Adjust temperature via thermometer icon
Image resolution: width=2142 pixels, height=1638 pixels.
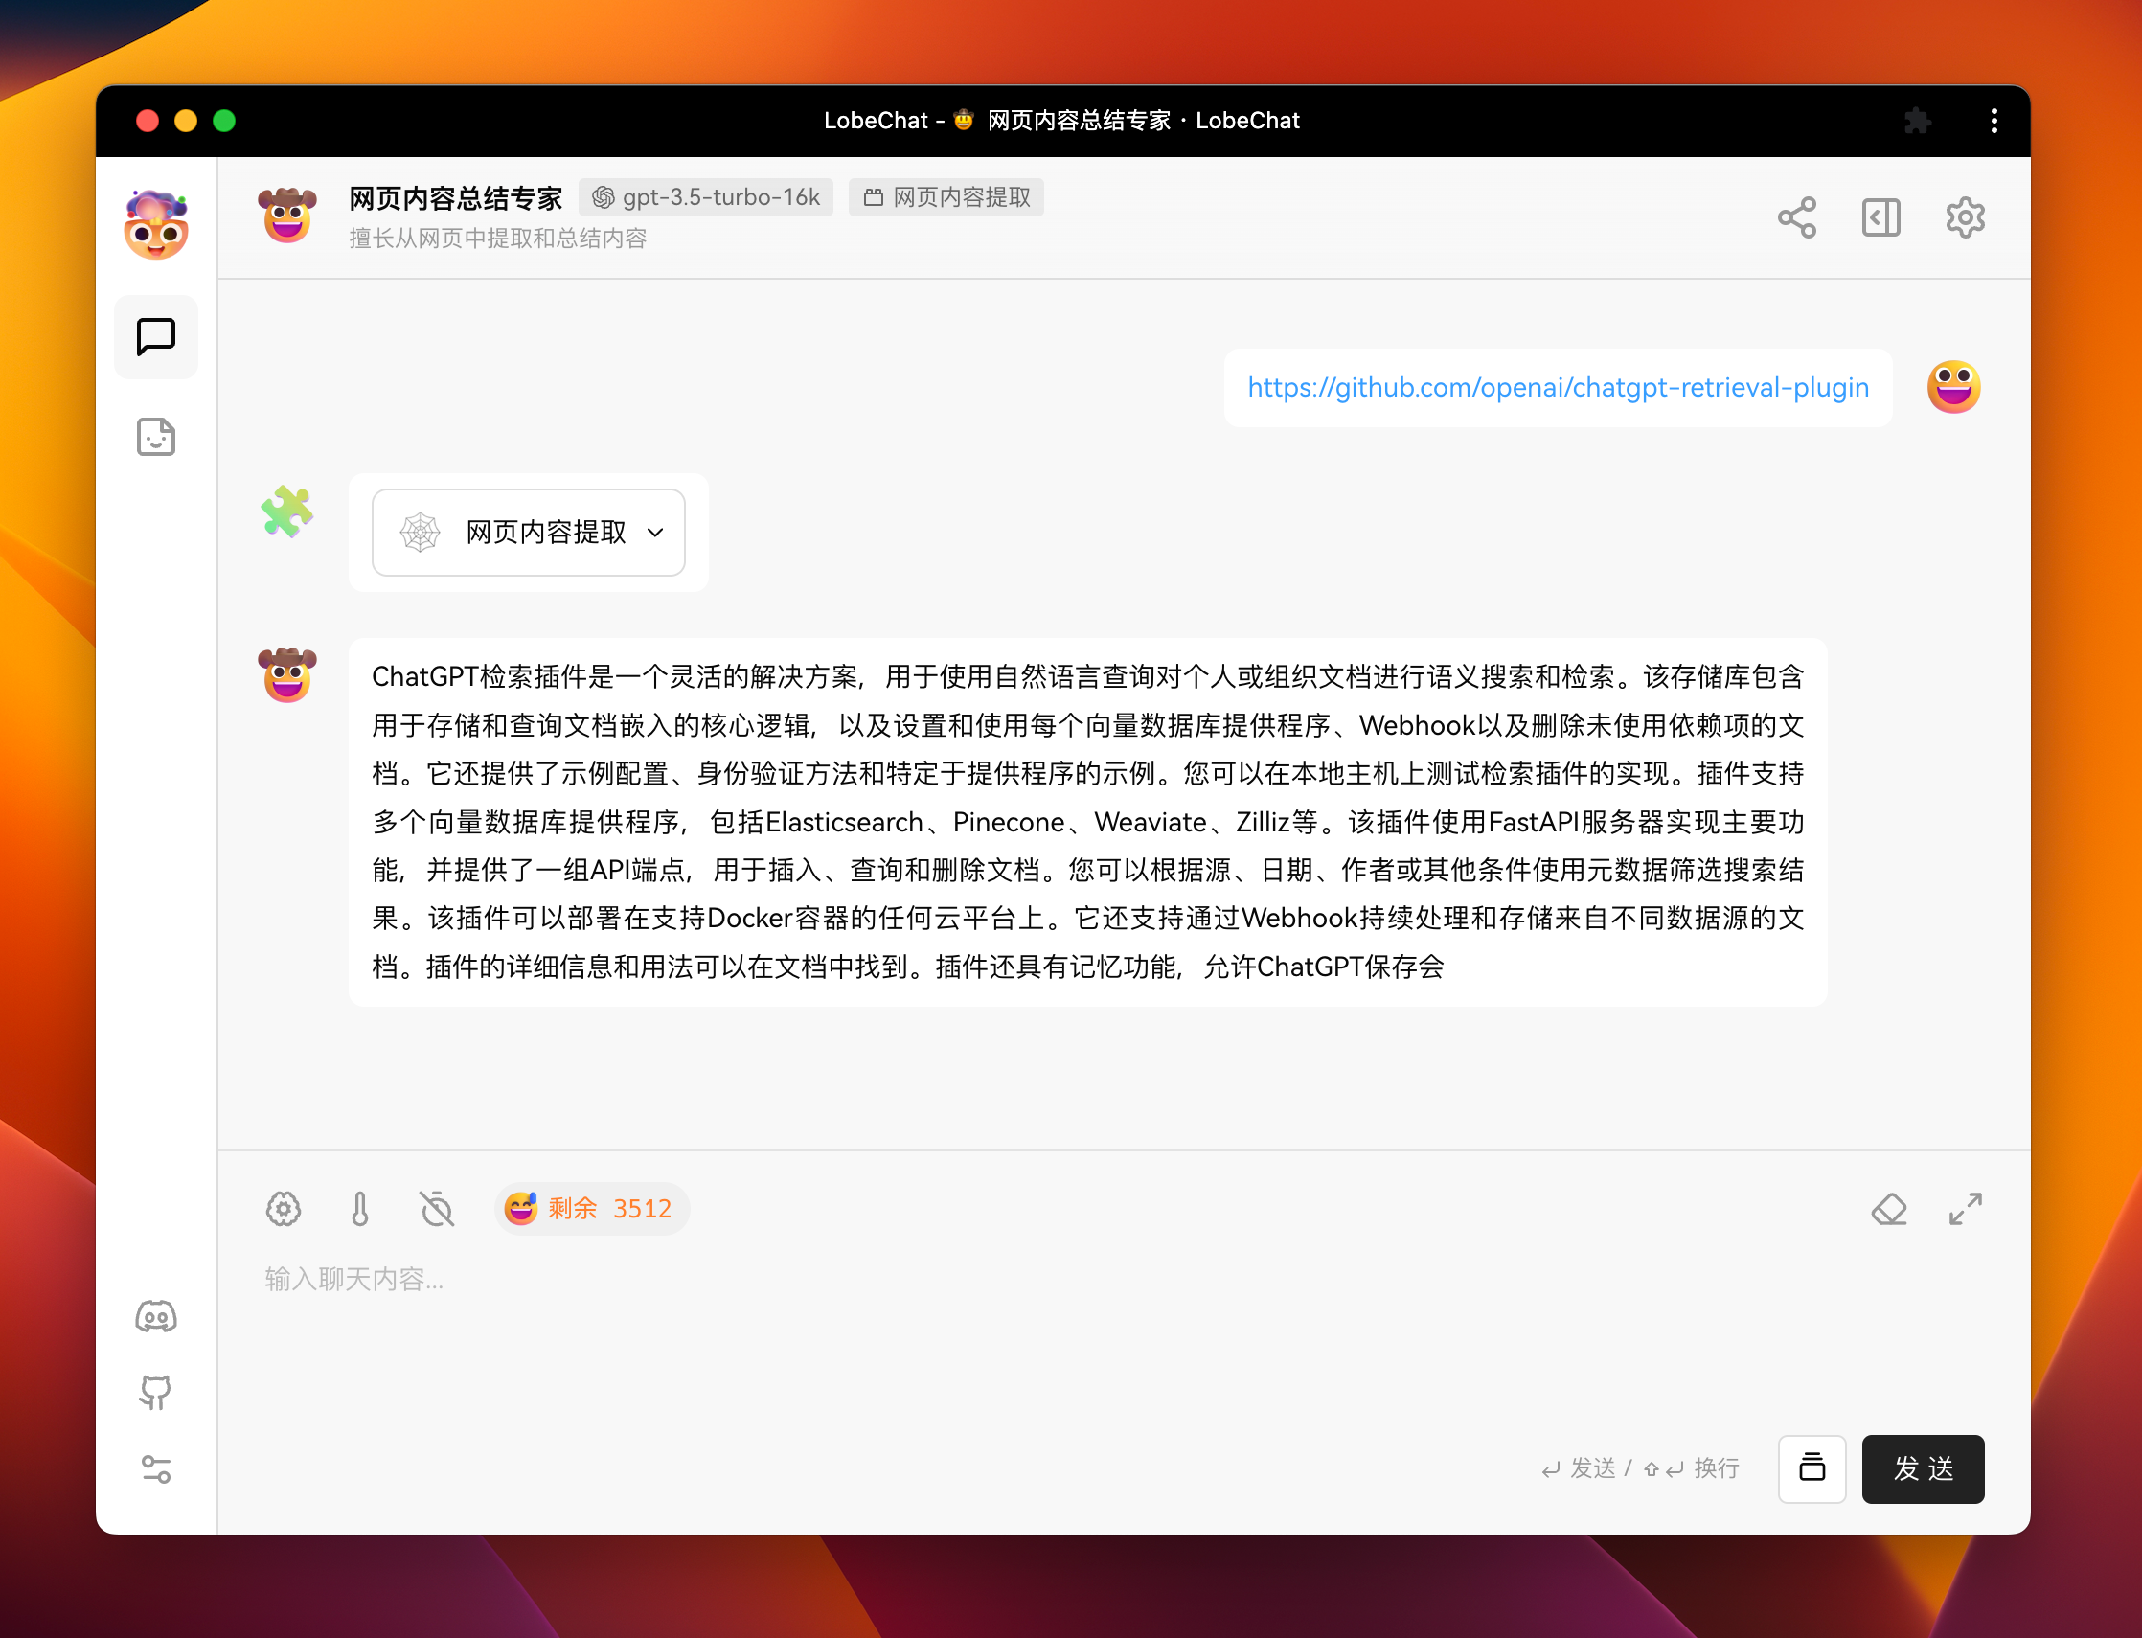(360, 1209)
